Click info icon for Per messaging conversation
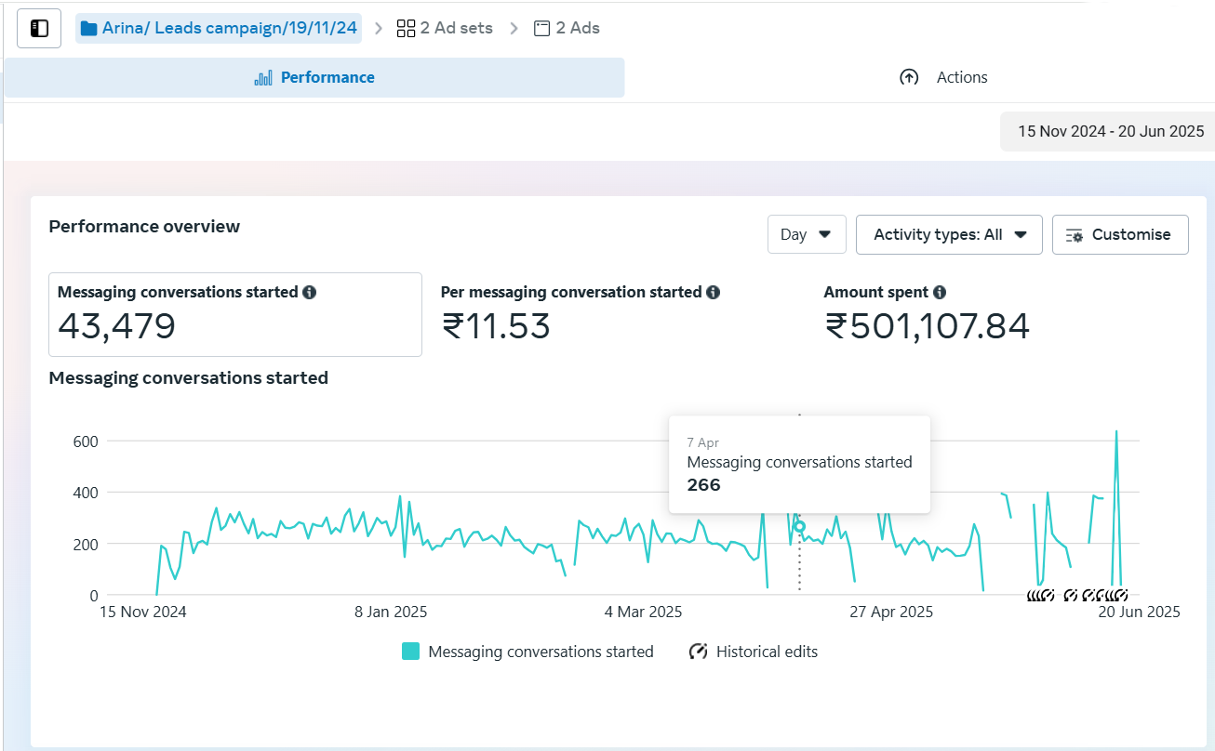 click(713, 292)
